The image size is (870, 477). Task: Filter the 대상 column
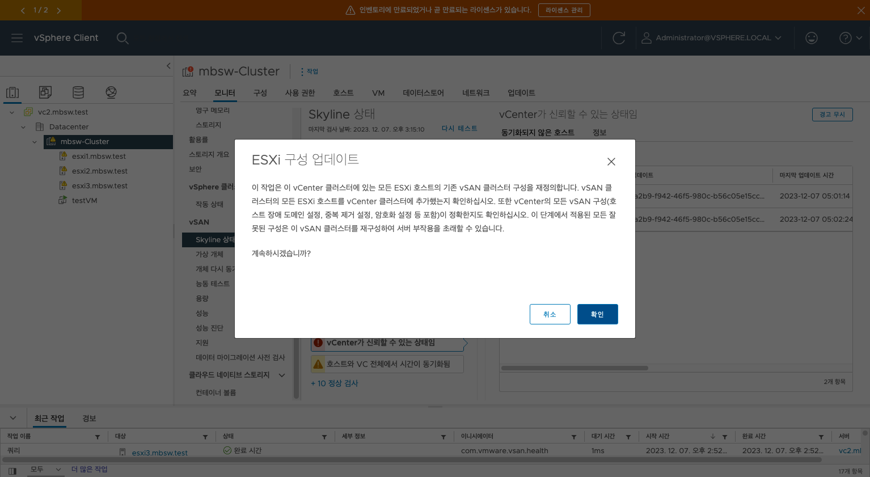click(x=205, y=437)
